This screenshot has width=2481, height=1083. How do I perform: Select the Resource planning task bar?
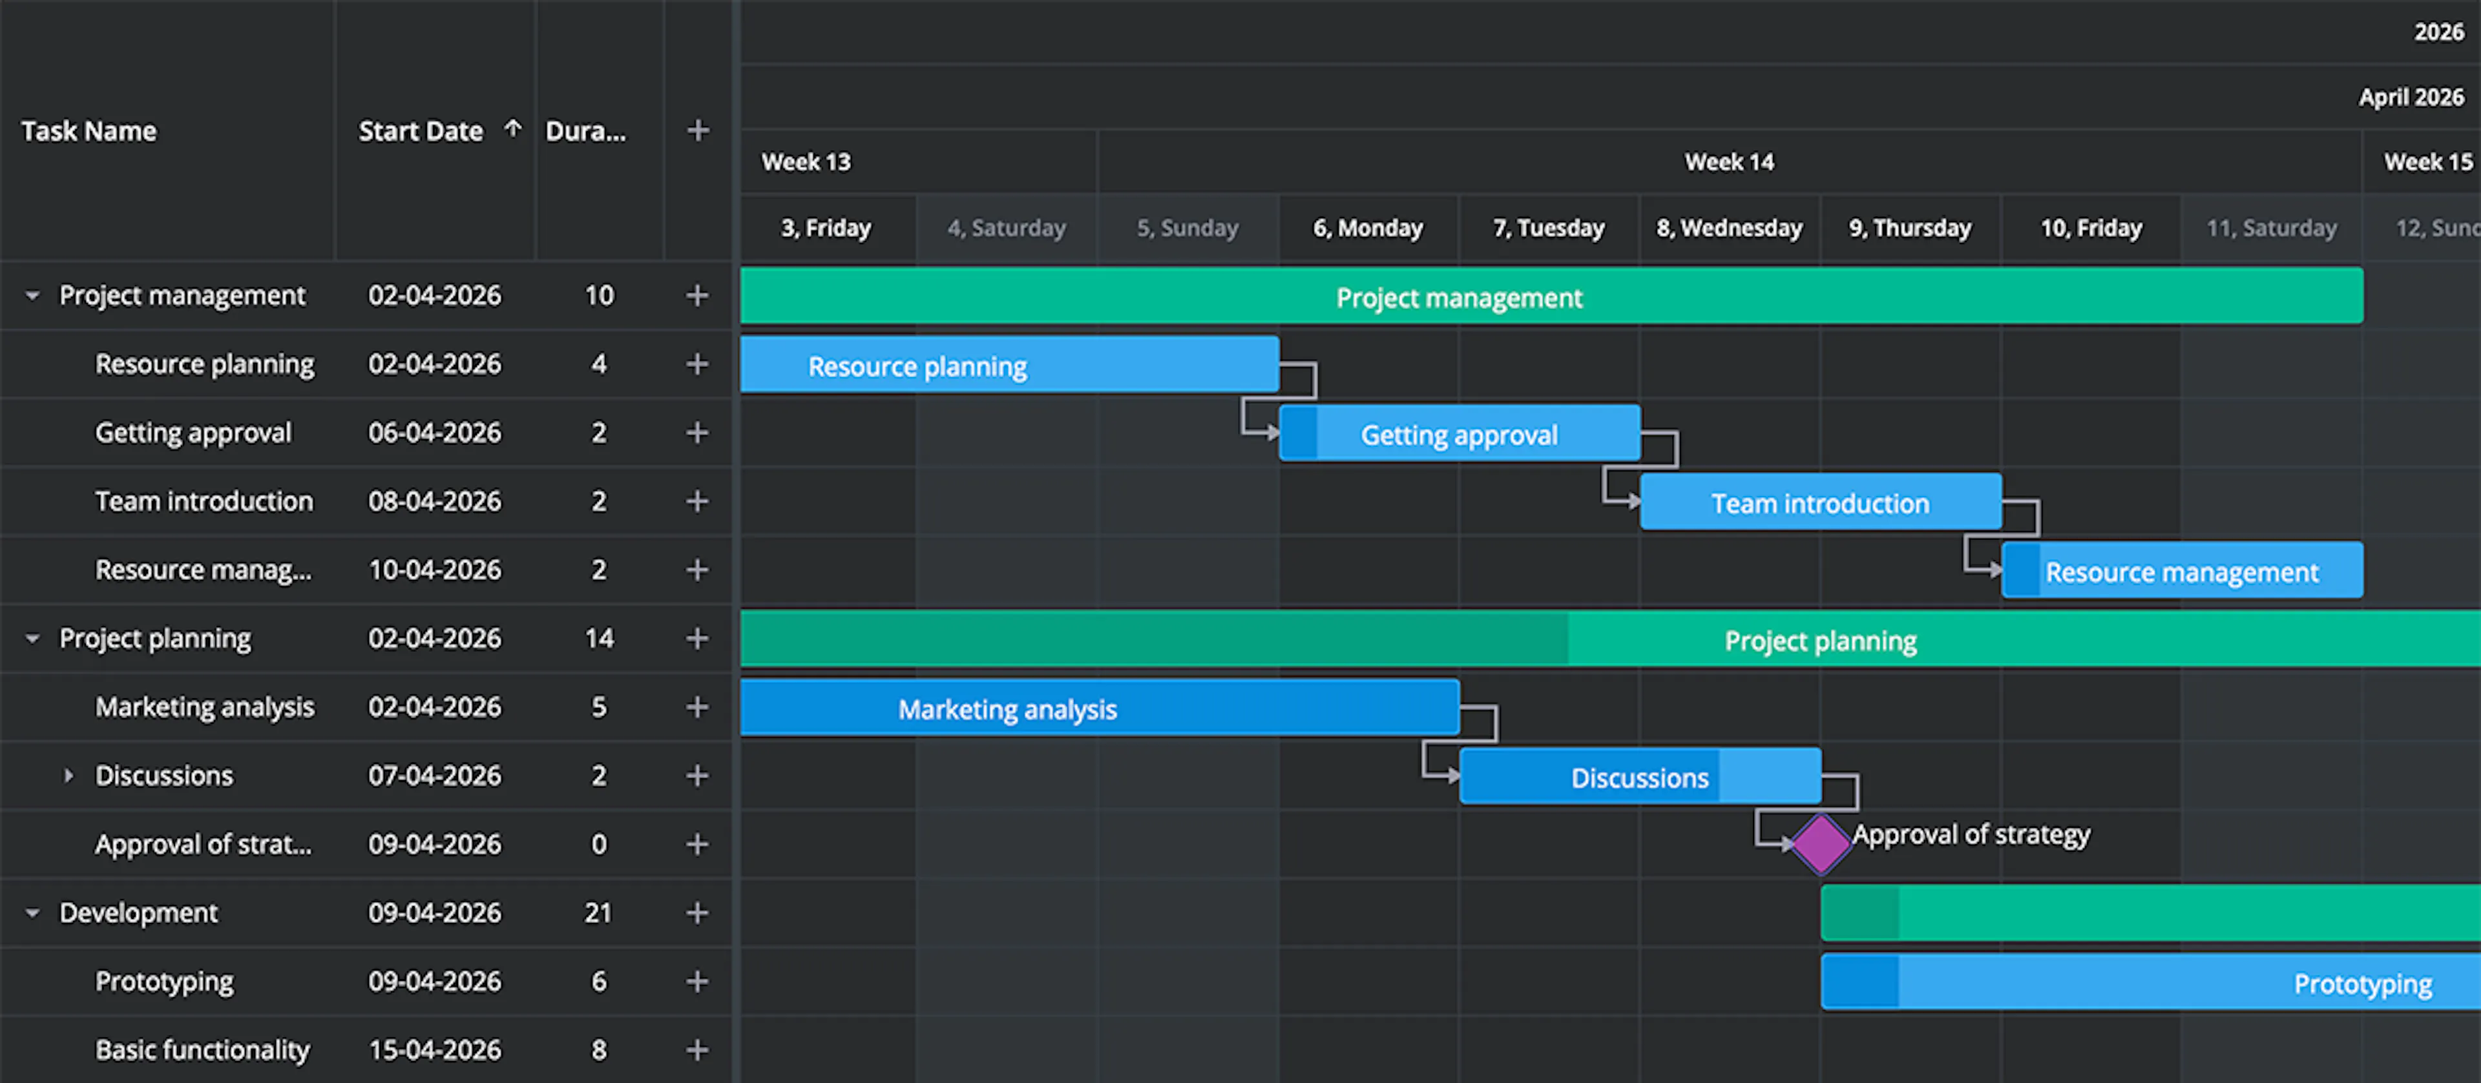(1009, 364)
